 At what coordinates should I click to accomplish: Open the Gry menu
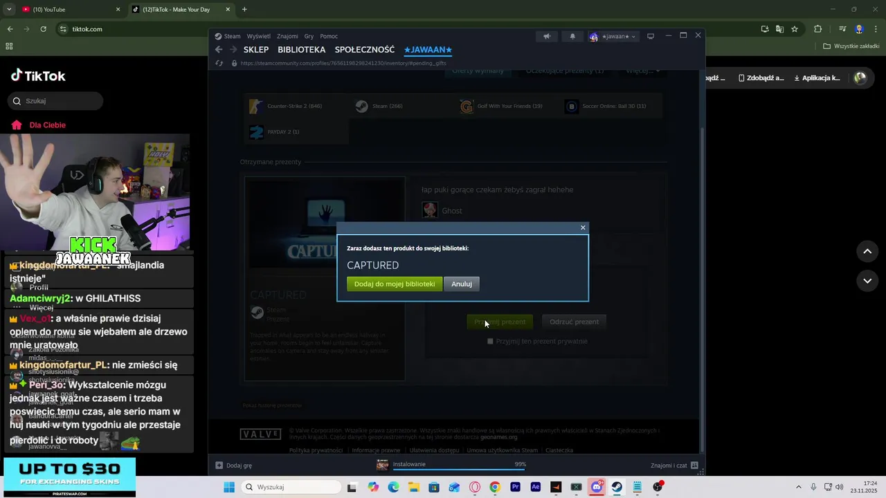309,36
